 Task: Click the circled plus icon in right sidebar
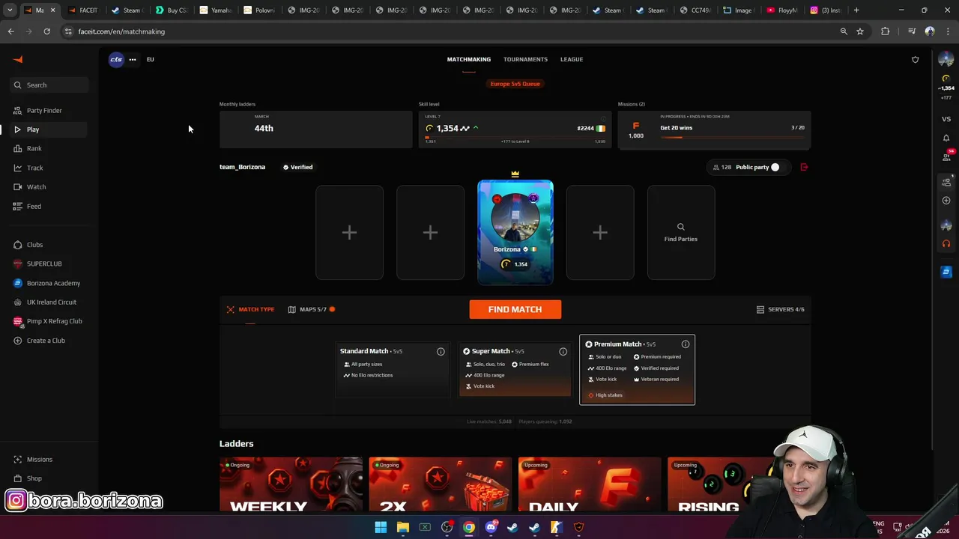[x=946, y=200]
